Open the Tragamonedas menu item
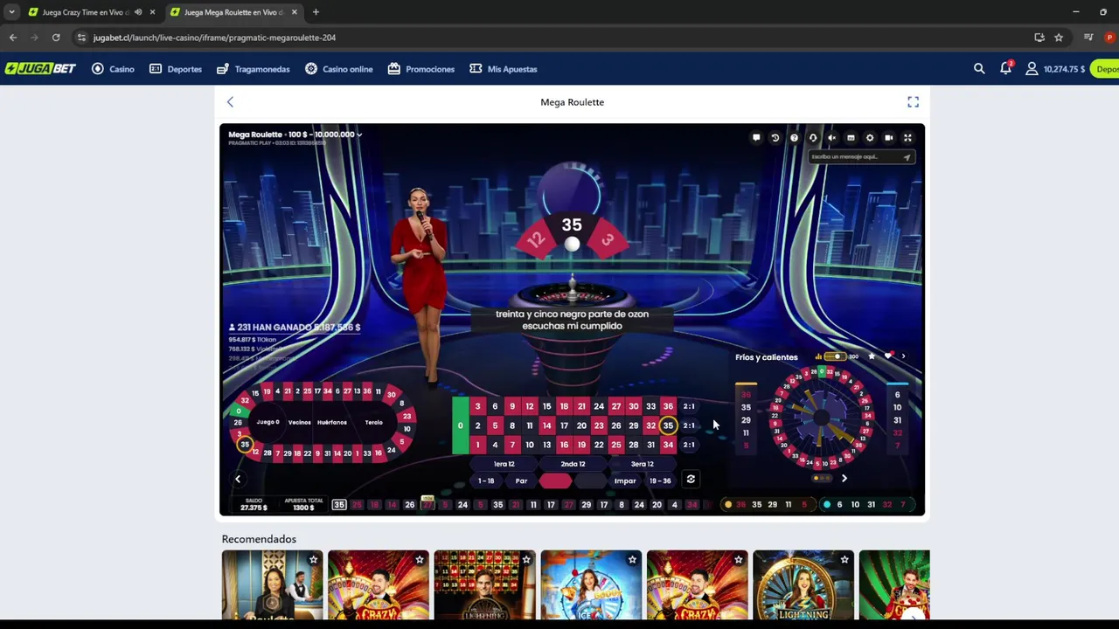Screen dimensions: 1119x629 point(253,69)
